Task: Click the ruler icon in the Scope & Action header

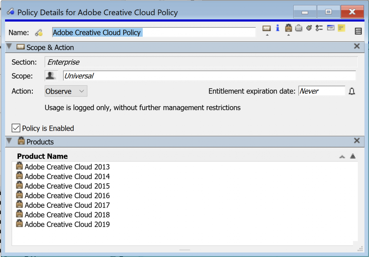Action: click(x=21, y=47)
